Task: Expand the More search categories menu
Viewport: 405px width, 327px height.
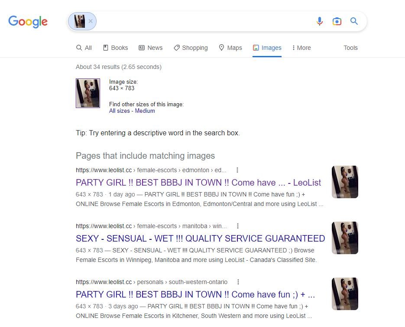Action: [x=301, y=48]
